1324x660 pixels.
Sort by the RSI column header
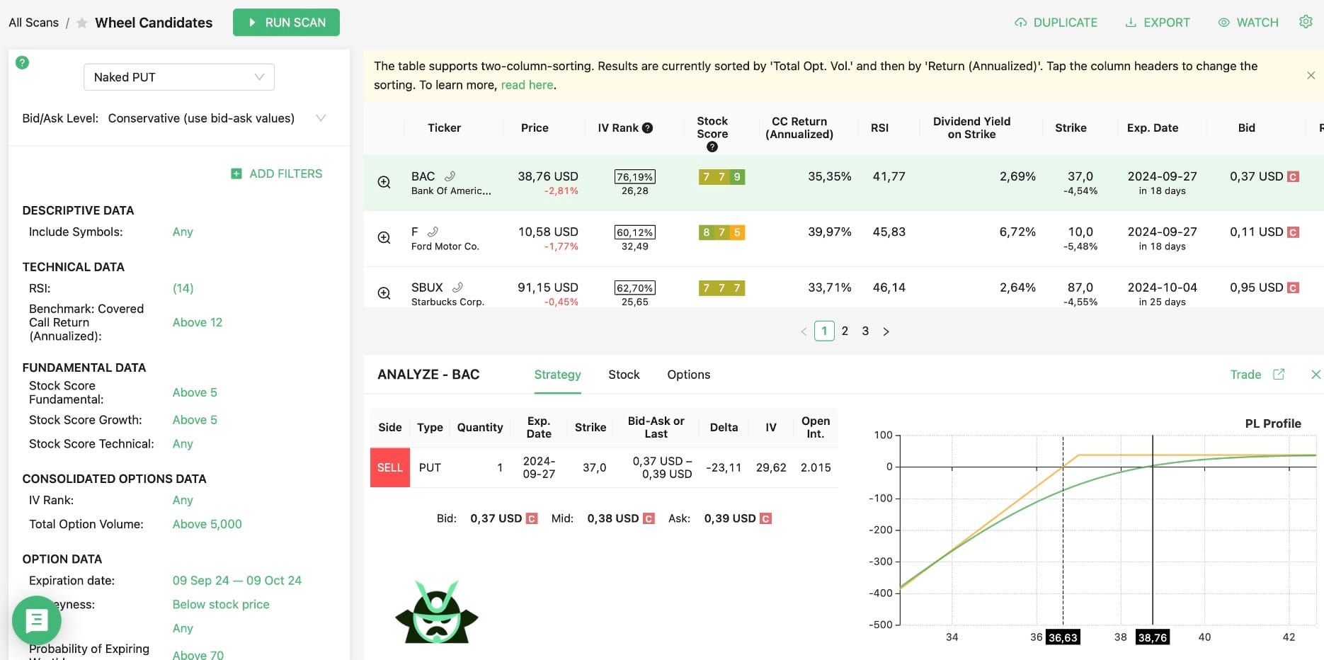(879, 128)
